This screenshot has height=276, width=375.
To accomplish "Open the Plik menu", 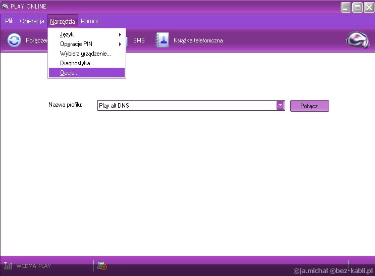I will 9,21.
